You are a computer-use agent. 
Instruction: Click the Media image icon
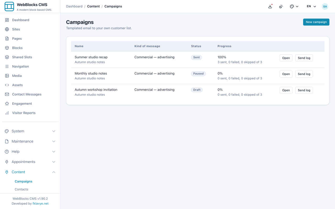(x=7, y=76)
